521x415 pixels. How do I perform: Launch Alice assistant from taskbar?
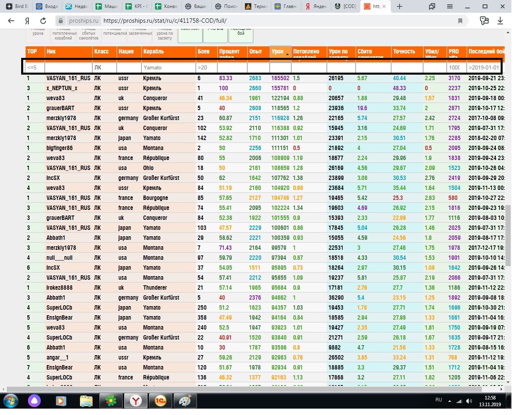(x=34, y=401)
